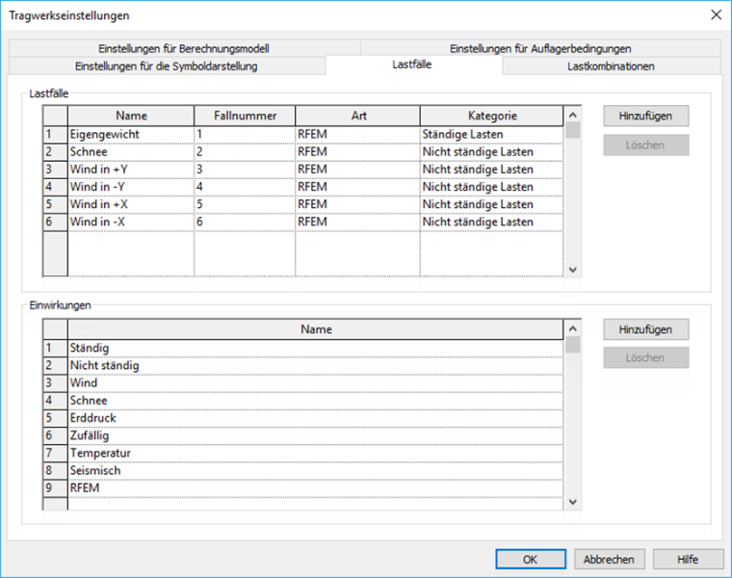732x578 pixels.
Task: Click Kategorie cell of 'Wind in +X' row
Action: pos(491,204)
